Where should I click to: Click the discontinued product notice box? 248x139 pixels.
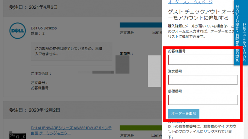tap(71, 51)
